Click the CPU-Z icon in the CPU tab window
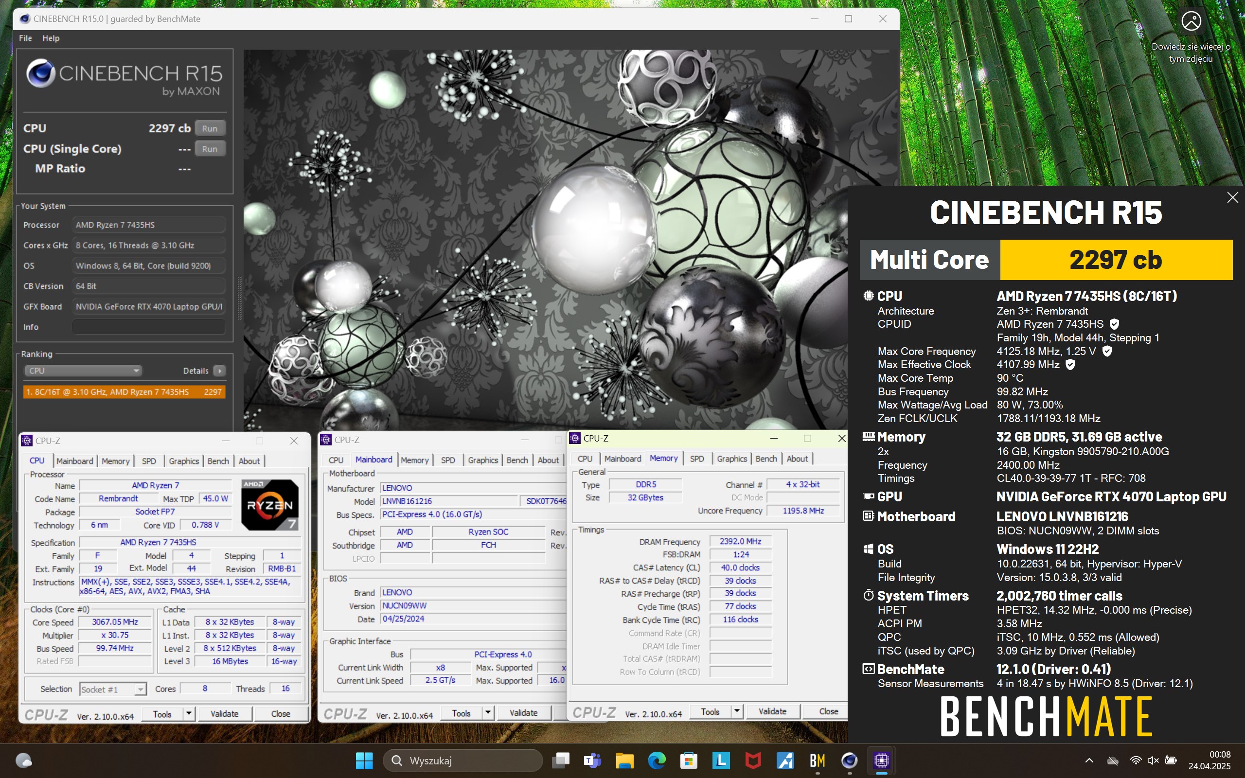Image resolution: width=1245 pixels, height=778 pixels. [26, 441]
